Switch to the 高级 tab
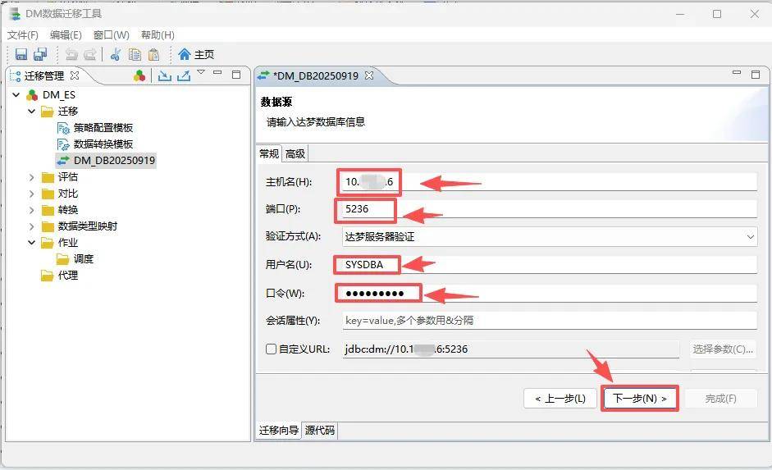The height and width of the screenshot is (470, 772). [x=295, y=153]
